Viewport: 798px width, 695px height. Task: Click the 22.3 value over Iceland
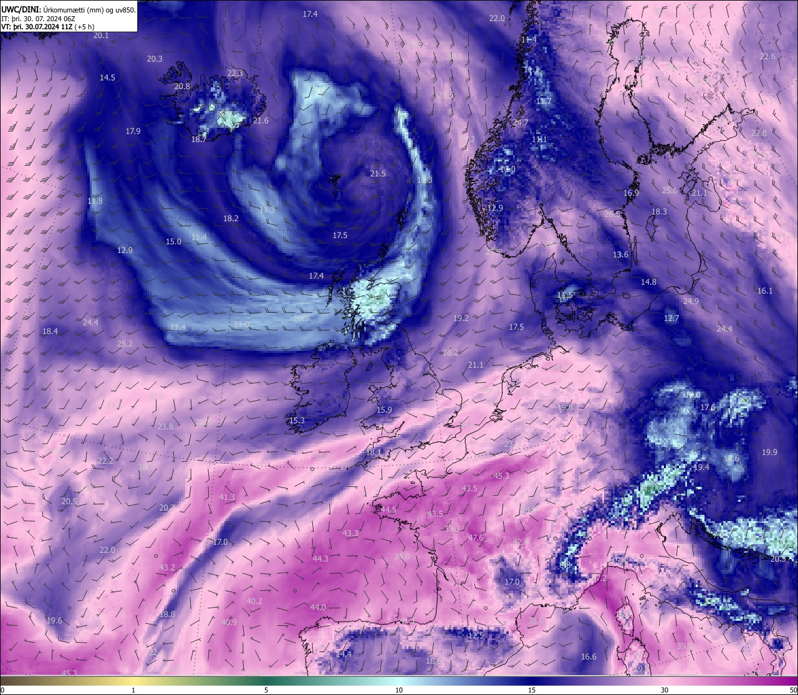(x=235, y=73)
